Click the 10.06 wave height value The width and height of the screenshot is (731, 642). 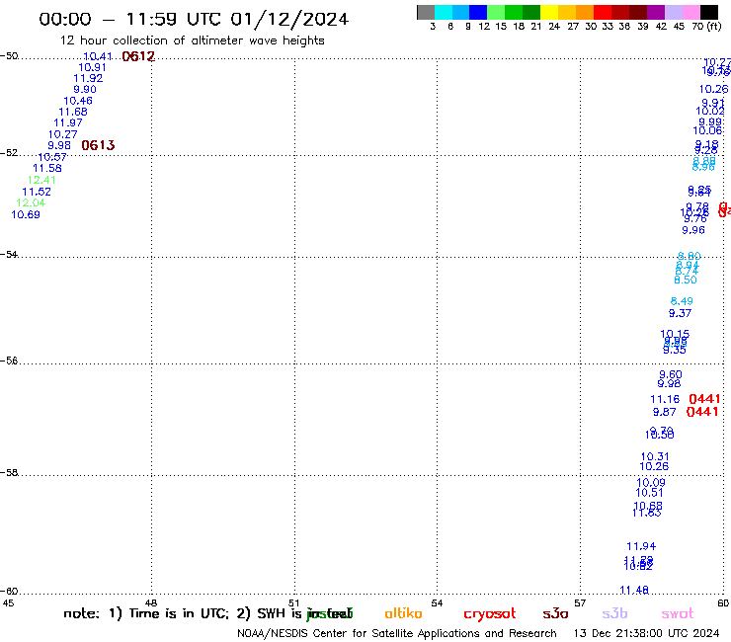707,131
